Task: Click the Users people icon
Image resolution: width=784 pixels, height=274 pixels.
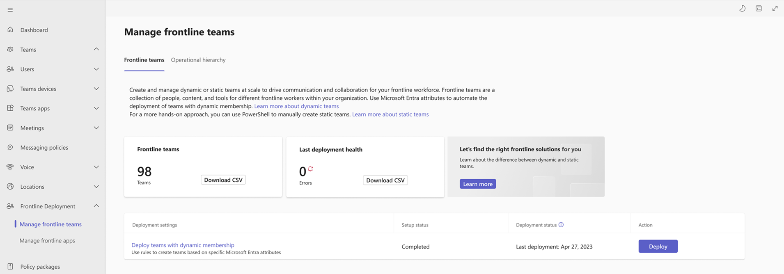Action: pyautogui.click(x=10, y=69)
